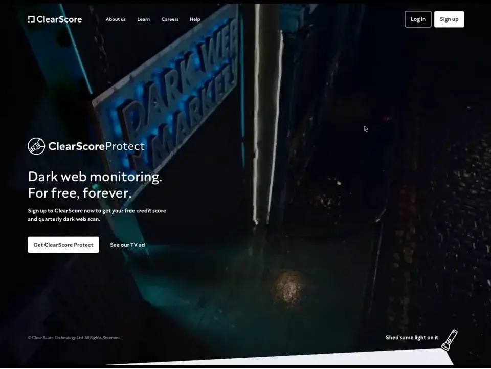Image resolution: width=491 pixels, height=369 pixels.
Task: Click the 'Dark web monitoring.' headline
Action: coord(95,177)
